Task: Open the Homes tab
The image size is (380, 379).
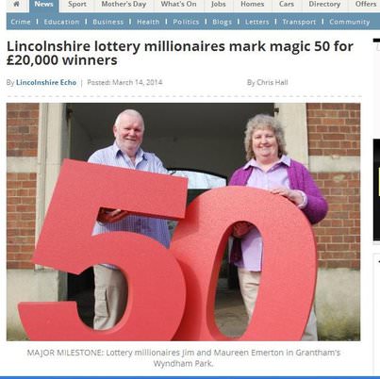Action: click(253, 5)
